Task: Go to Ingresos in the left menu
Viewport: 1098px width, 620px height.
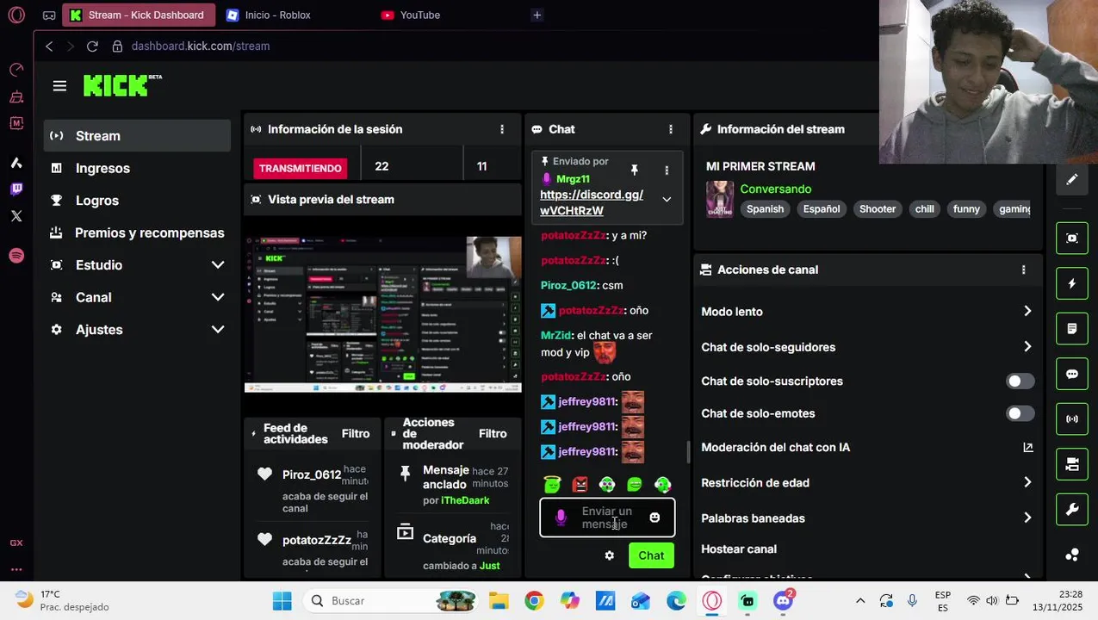Action: [137, 168]
